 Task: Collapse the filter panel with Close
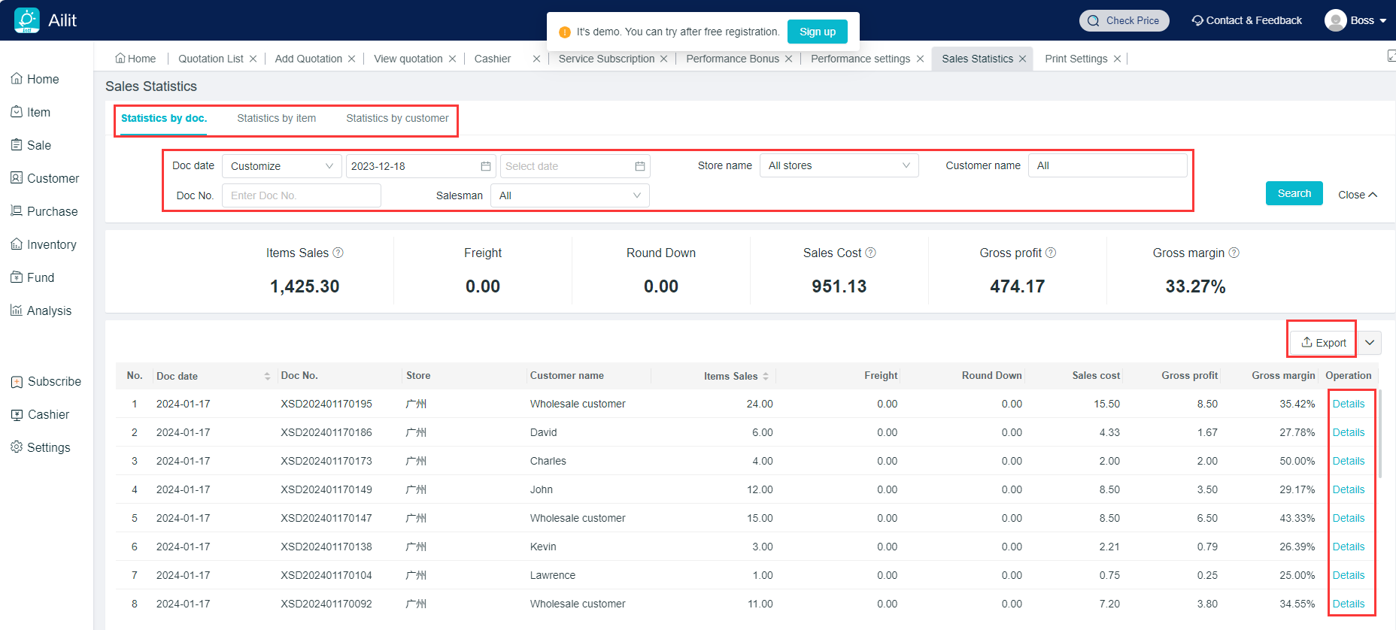tap(1357, 195)
